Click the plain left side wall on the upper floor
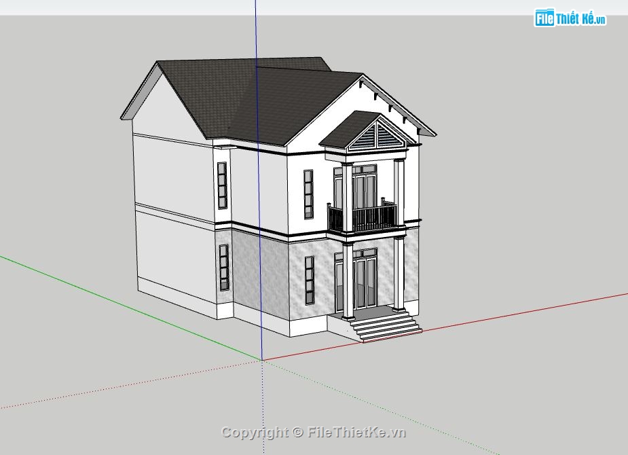 [173, 179]
